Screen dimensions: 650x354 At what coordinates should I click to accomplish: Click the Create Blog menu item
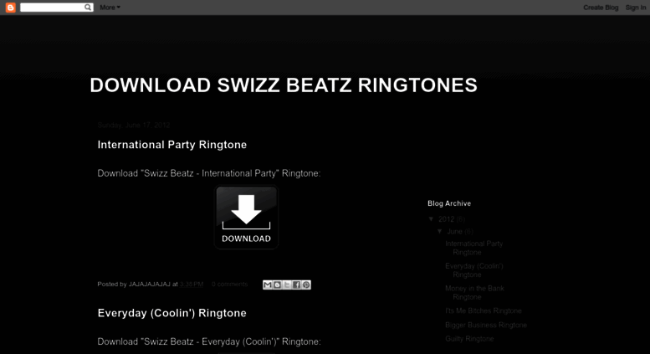[601, 8]
